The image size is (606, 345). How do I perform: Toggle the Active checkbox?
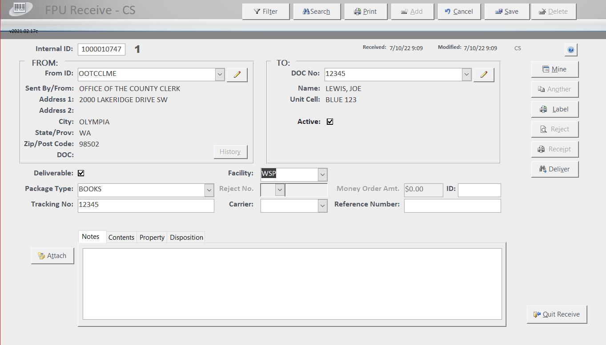[x=330, y=122]
